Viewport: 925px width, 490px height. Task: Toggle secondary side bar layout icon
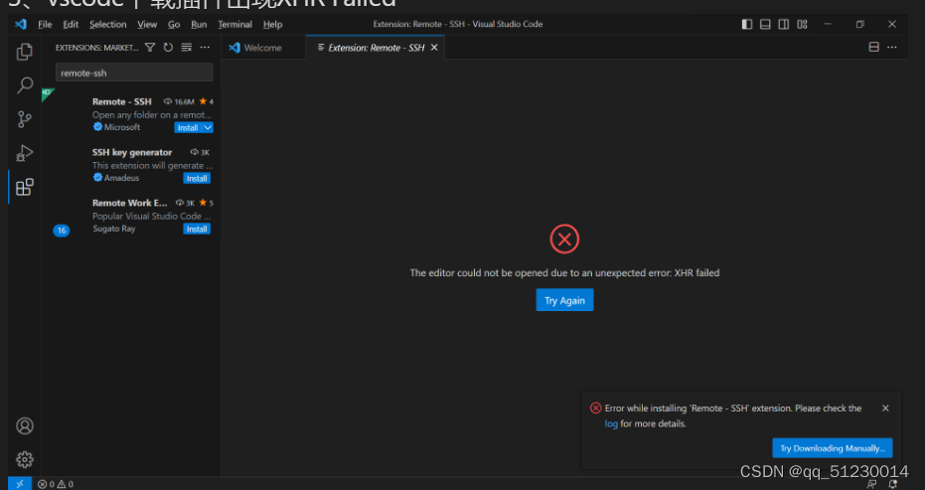tap(783, 24)
